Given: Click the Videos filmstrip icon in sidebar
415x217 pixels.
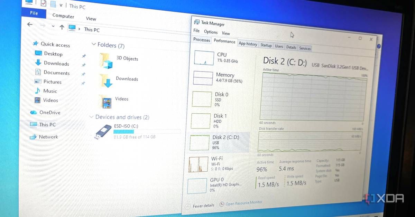Looking at the screenshot, I should [x=37, y=100].
